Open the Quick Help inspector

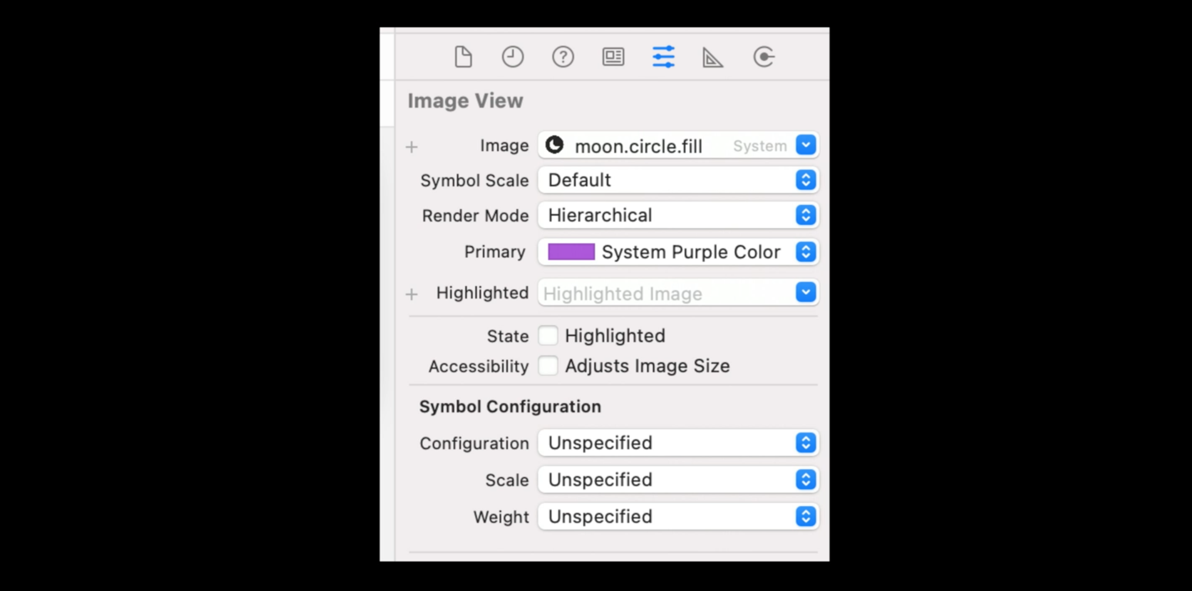pos(563,57)
